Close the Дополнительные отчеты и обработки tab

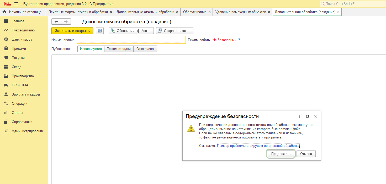coord(177,12)
